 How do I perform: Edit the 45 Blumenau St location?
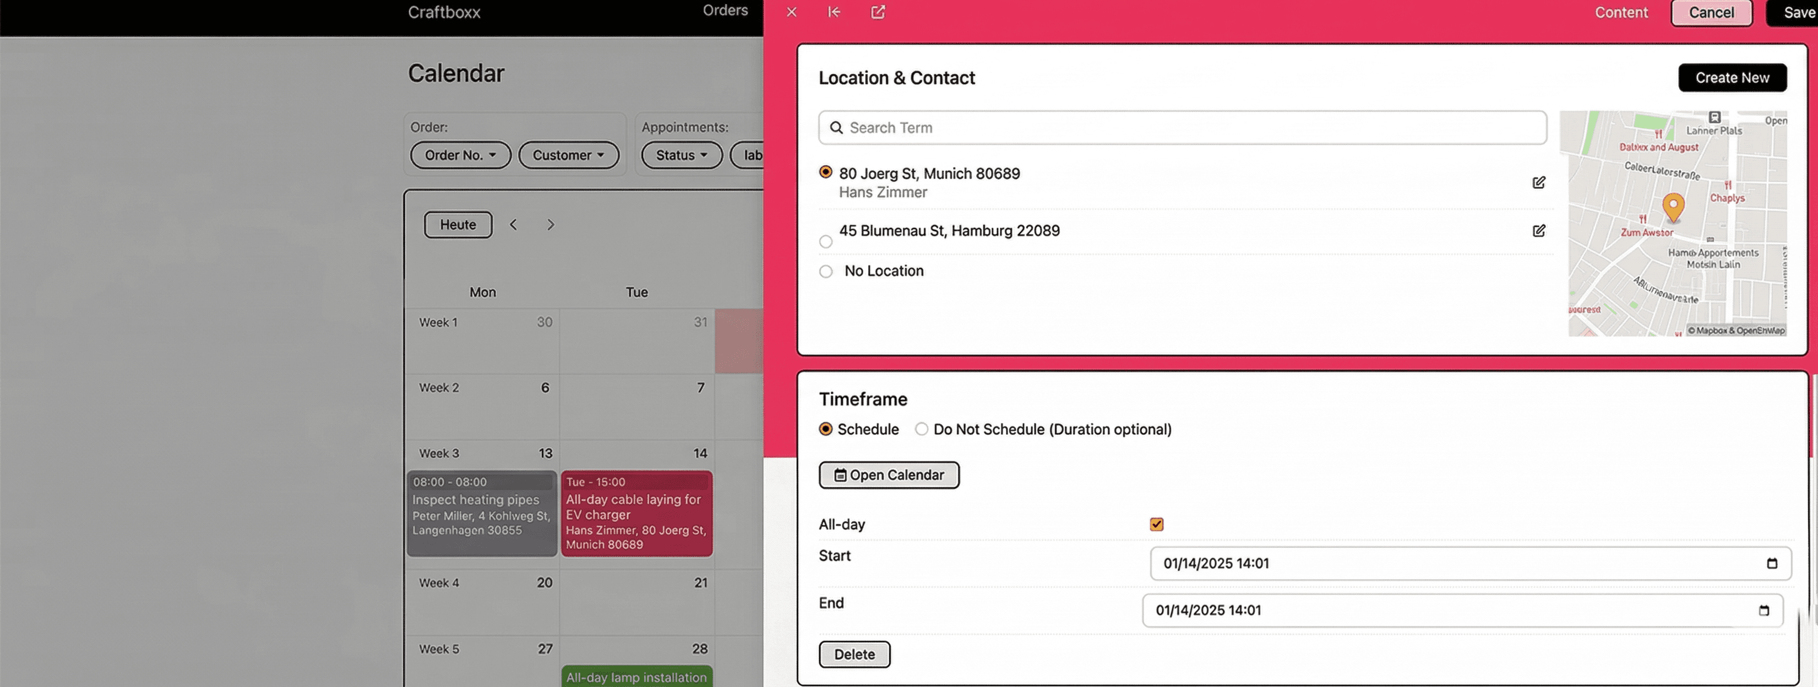tap(1538, 231)
